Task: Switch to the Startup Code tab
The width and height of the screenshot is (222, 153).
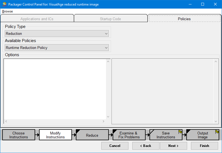Action: click(x=110, y=19)
